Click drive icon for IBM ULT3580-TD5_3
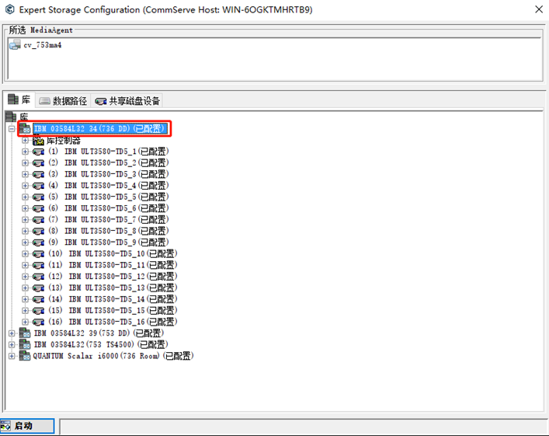 [38, 174]
